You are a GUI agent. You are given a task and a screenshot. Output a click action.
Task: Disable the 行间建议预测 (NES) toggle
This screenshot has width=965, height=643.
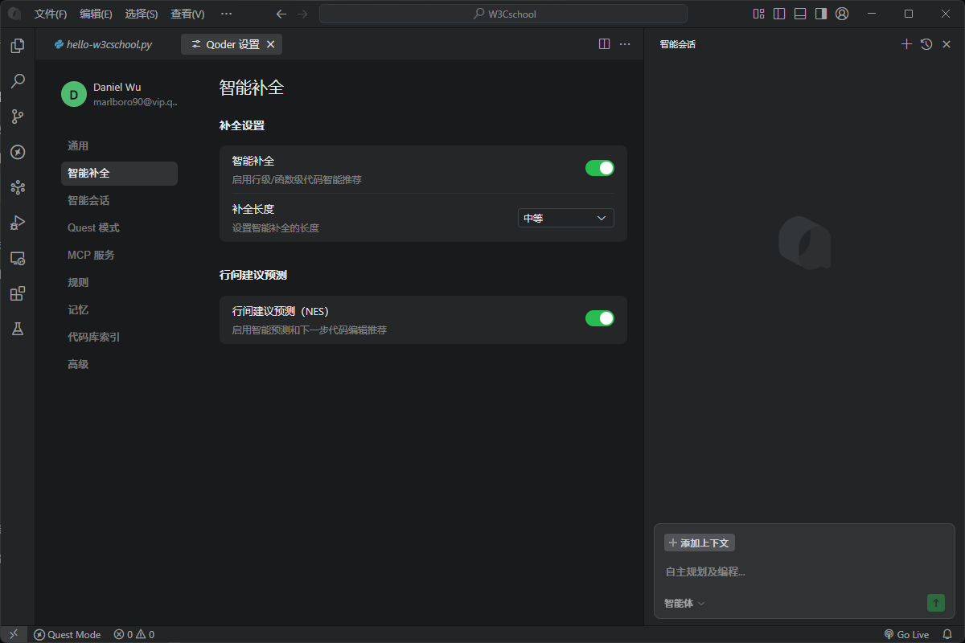coord(599,318)
